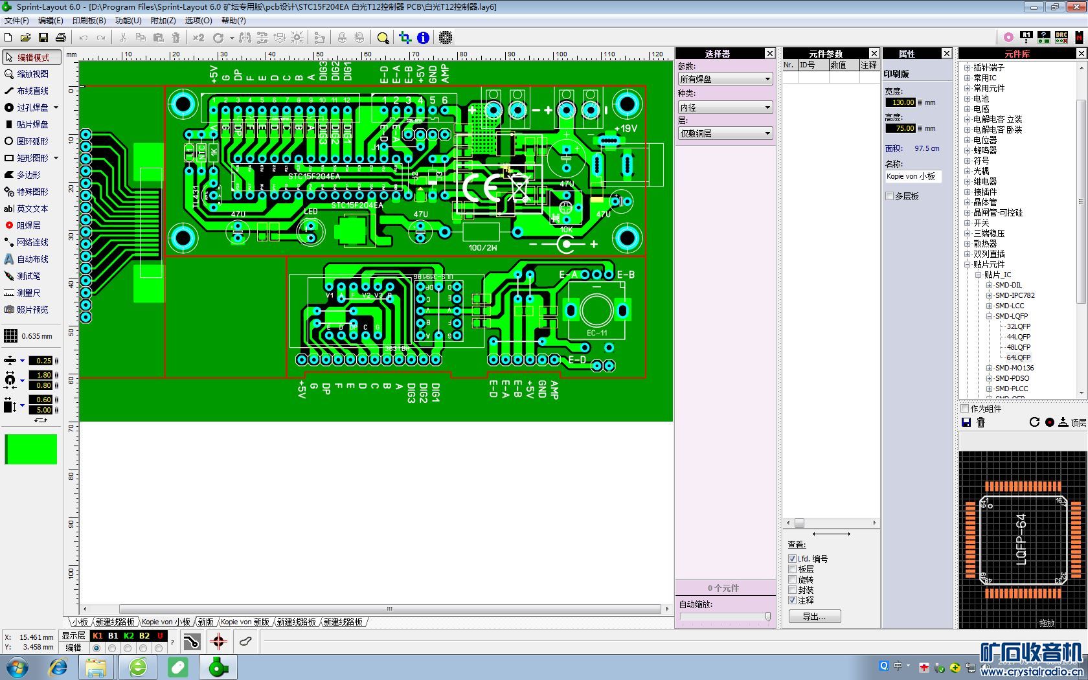Check the 封装 checkbox
1088x680 pixels.
coord(792,590)
